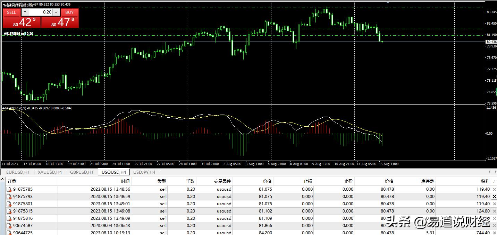Close order 91875793 using the X icon

pyautogui.click(x=495, y=197)
